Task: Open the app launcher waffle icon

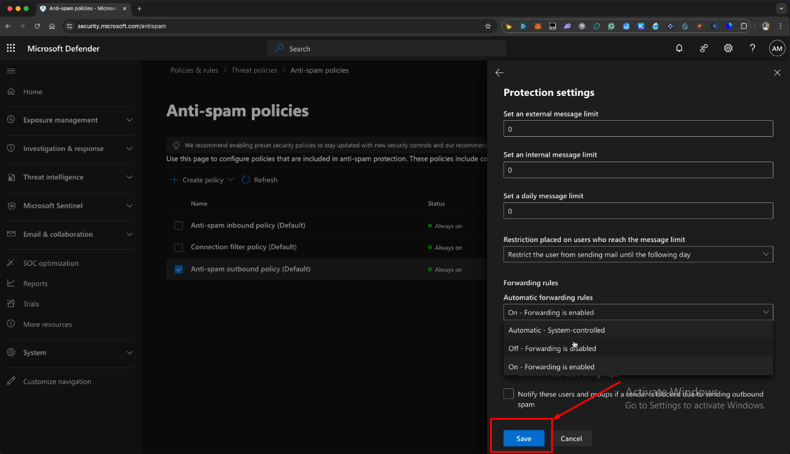Action: 11,49
